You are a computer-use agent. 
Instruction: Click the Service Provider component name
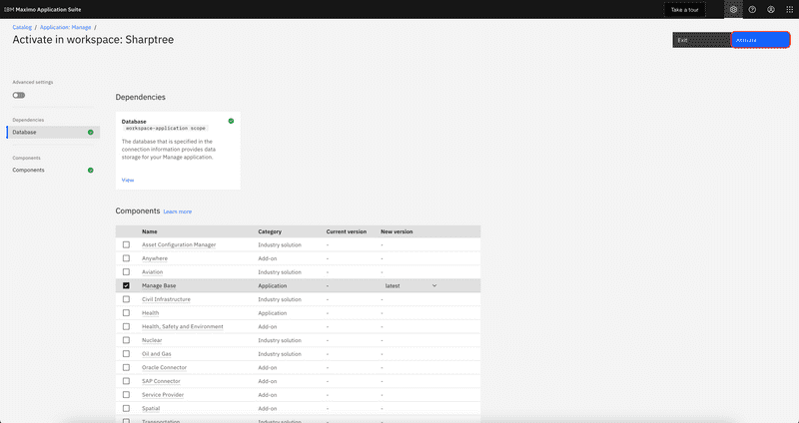tap(163, 395)
